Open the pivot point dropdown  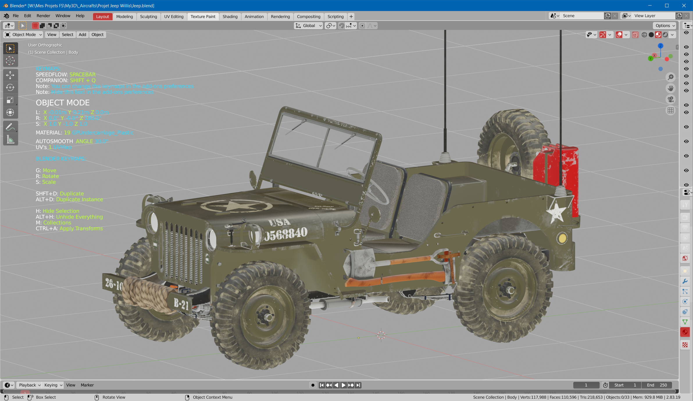331,26
